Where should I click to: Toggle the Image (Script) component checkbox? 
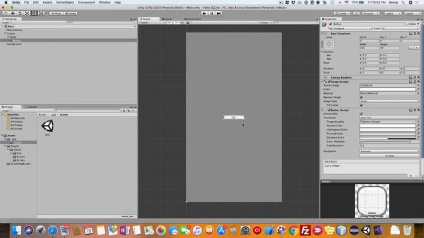click(329, 81)
